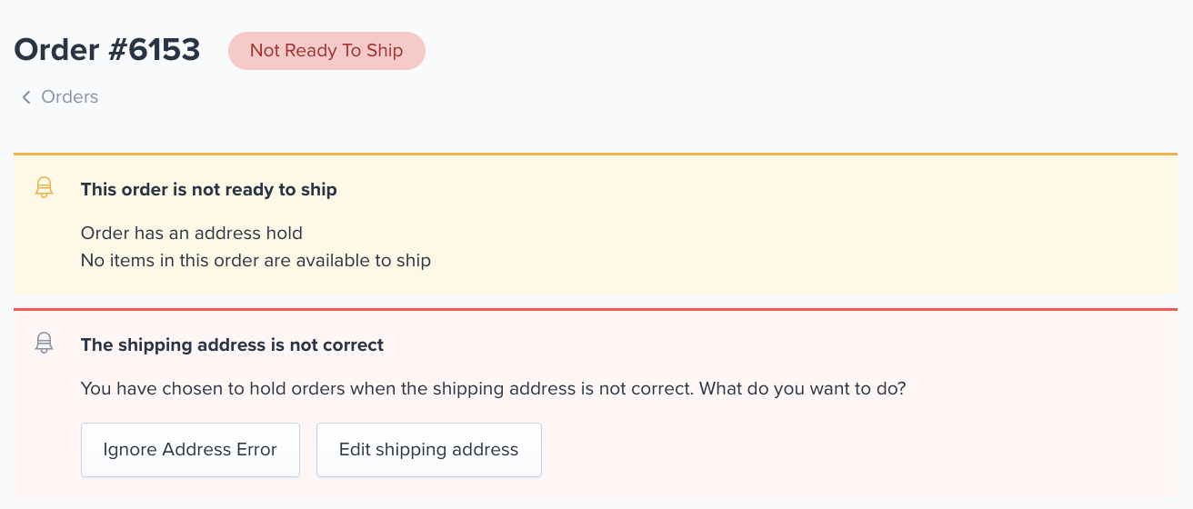Image resolution: width=1193 pixels, height=509 pixels.
Task: Click the 'Order has an address hold' line
Action: pyautogui.click(x=192, y=234)
